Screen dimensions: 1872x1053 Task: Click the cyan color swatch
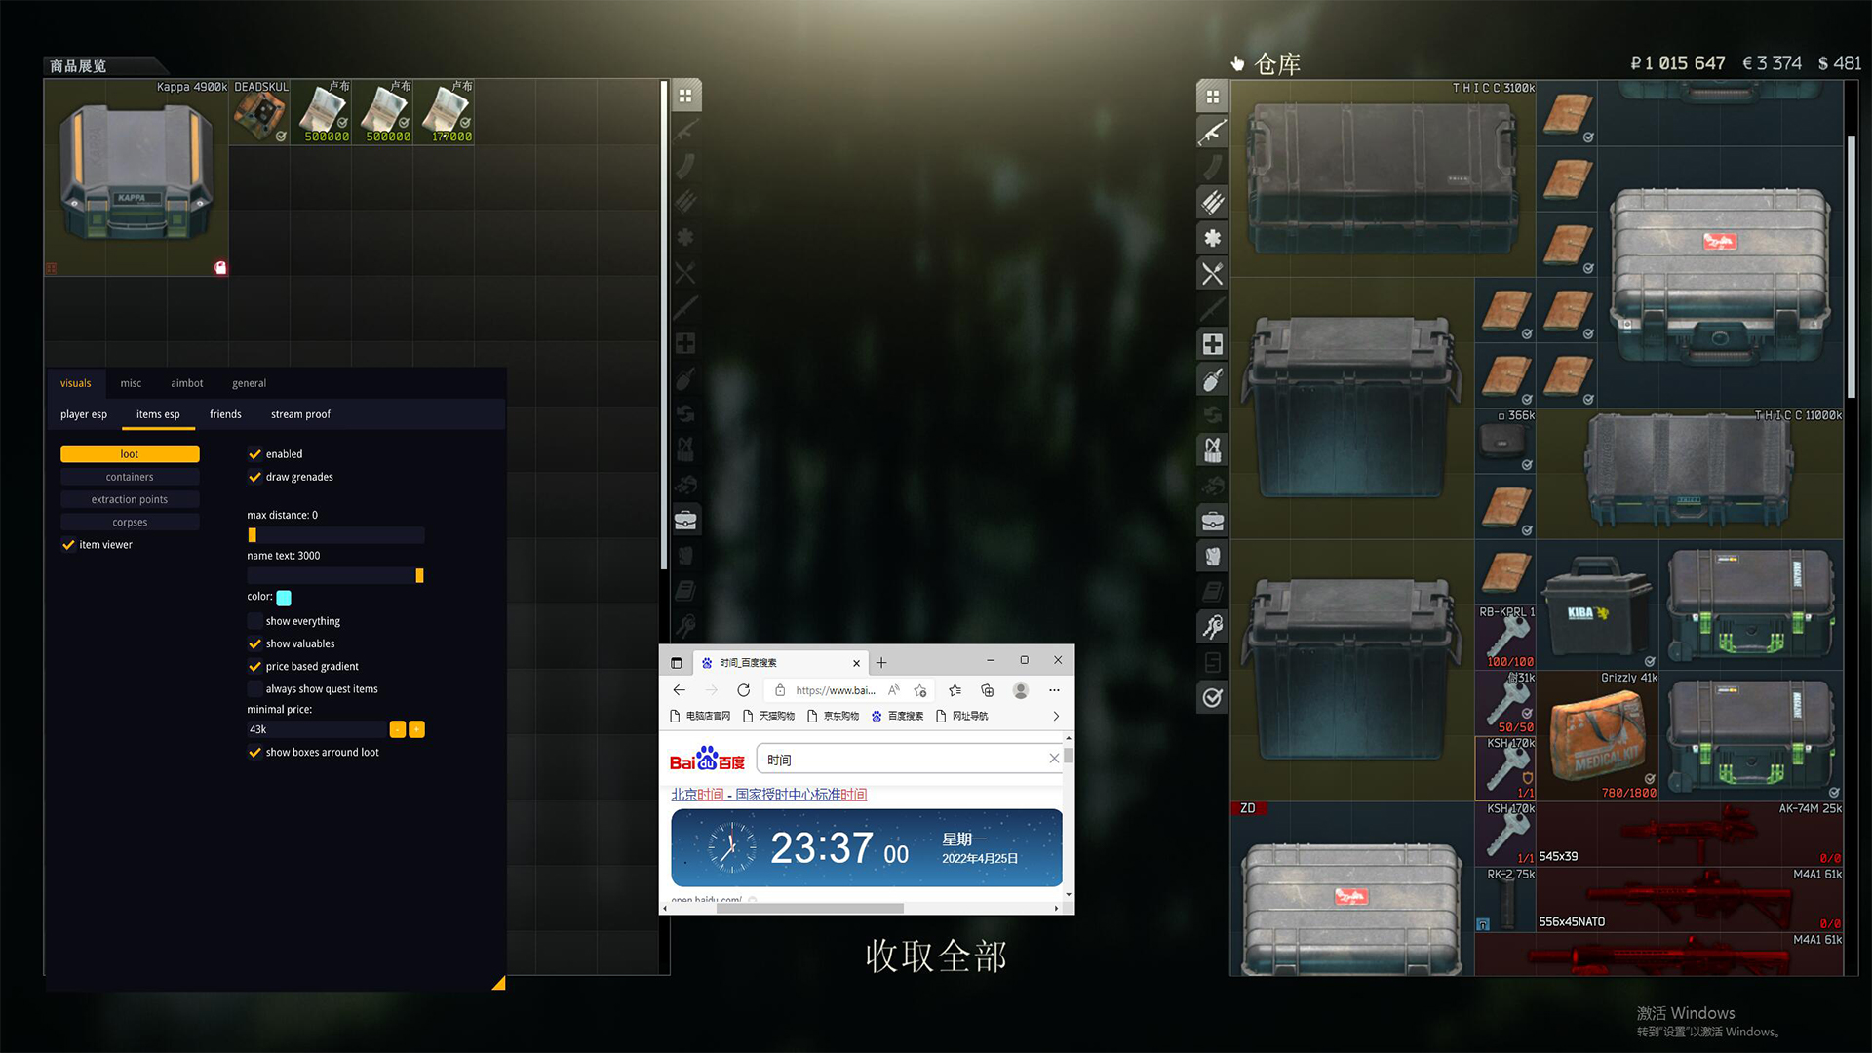pyautogui.click(x=284, y=598)
